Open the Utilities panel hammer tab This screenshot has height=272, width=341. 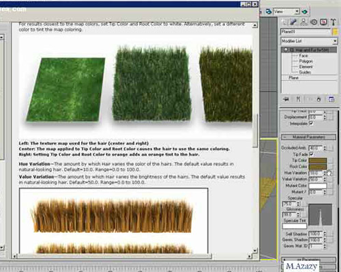coord(333,22)
